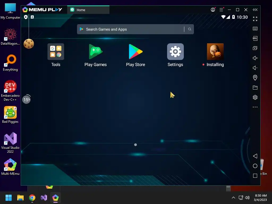This screenshot has height=204, width=272.
Task: Click the taskbar speaker volume icon
Action: tap(247, 198)
